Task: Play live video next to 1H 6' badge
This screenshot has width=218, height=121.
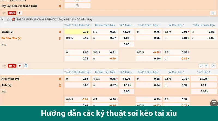Action: click(20, 66)
